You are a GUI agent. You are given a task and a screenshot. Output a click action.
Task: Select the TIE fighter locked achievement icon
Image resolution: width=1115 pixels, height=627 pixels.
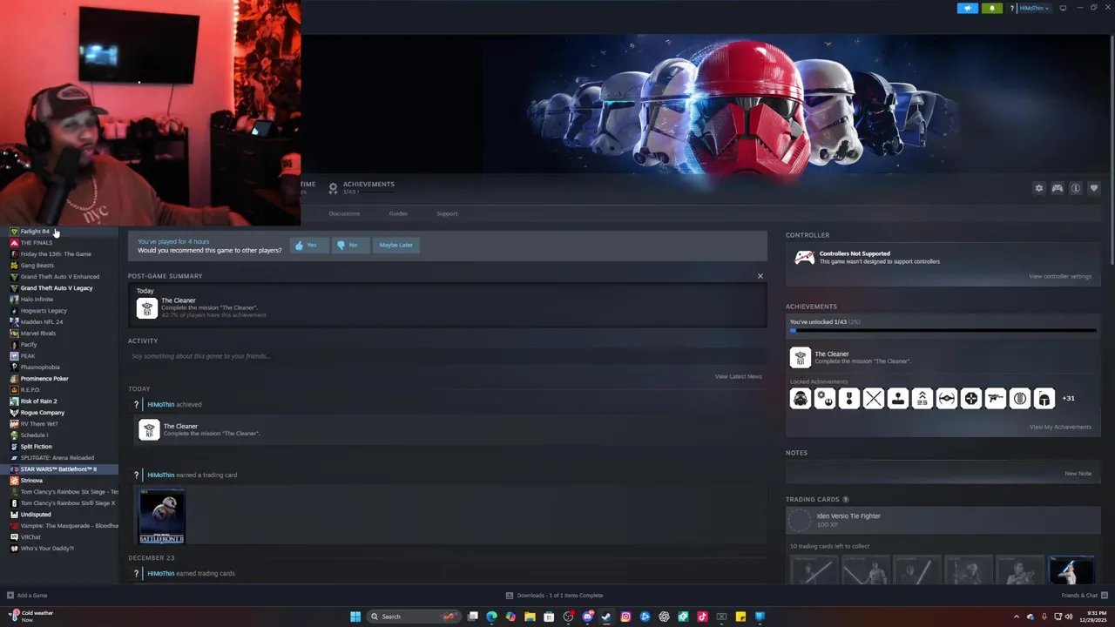point(946,399)
